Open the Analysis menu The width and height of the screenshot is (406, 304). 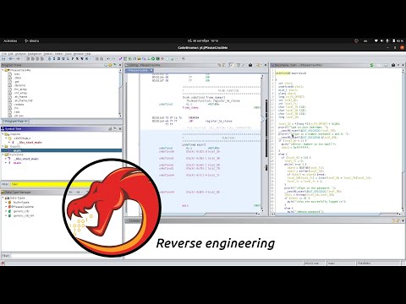pyautogui.click(x=20, y=54)
